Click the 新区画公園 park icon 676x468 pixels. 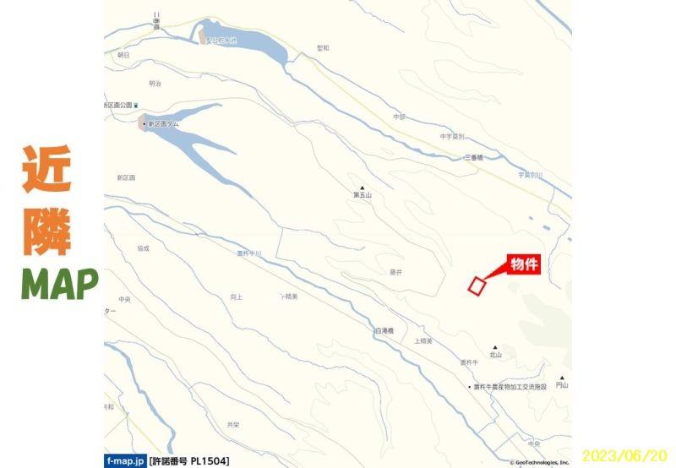pos(136,105)
